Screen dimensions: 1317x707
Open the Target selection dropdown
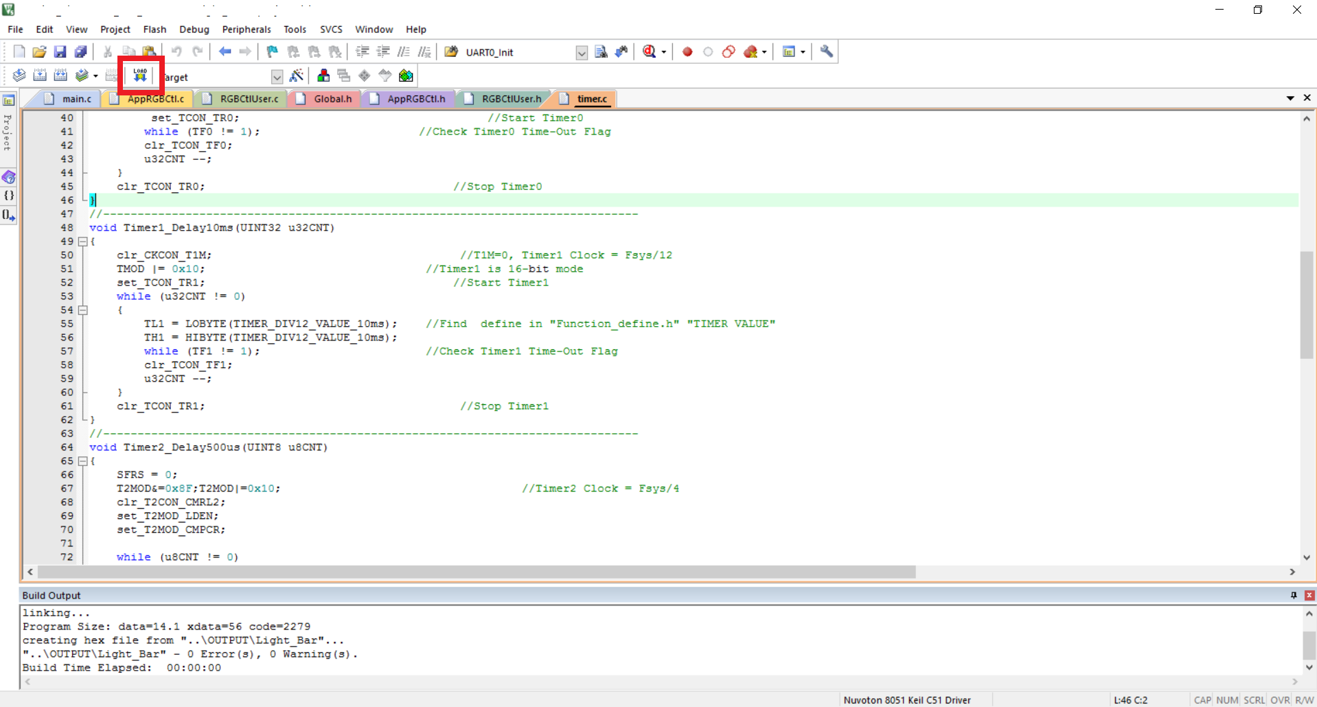(x=277, y=77)
